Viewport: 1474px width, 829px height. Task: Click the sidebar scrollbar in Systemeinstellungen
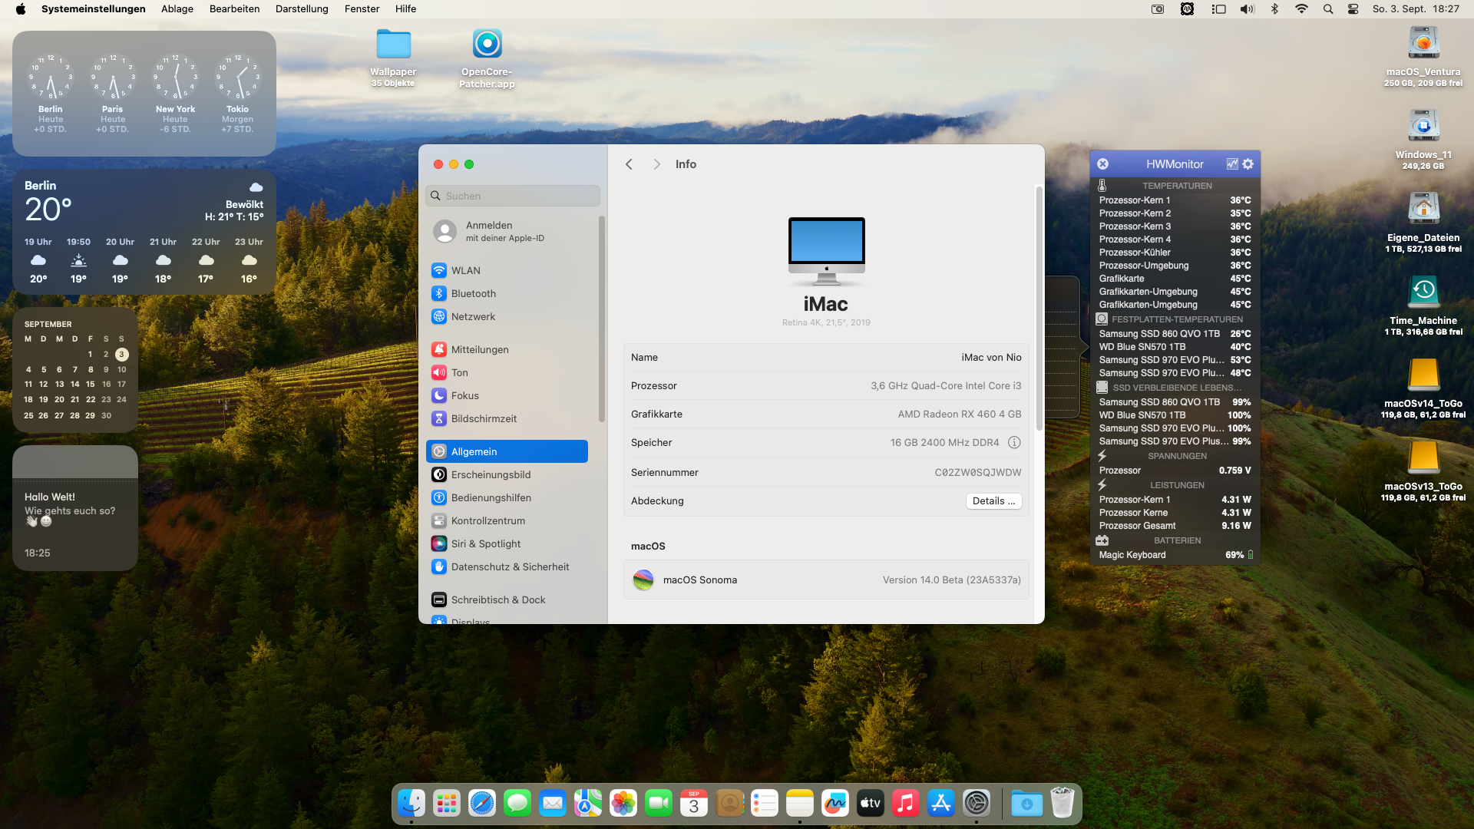point(602,319)
